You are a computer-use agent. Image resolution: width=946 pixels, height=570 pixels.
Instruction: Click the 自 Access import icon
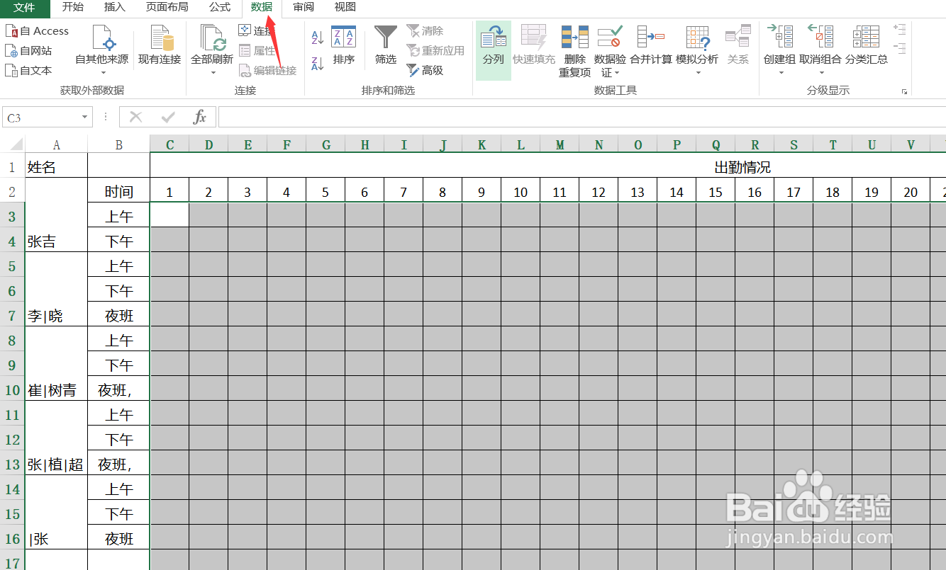11,31
